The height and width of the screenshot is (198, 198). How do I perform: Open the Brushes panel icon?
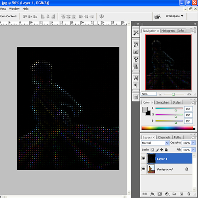tap(136, 59)
